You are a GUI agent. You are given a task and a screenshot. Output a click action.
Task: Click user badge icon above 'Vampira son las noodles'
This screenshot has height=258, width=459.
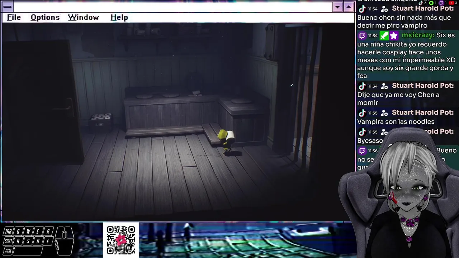(x=384, y=113)
